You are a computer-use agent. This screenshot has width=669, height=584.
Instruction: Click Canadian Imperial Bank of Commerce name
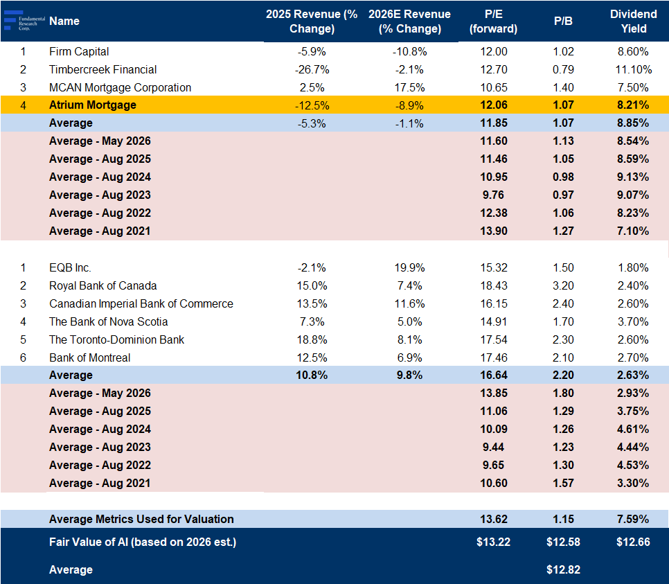pyautogui.click(x=141, y=303)
